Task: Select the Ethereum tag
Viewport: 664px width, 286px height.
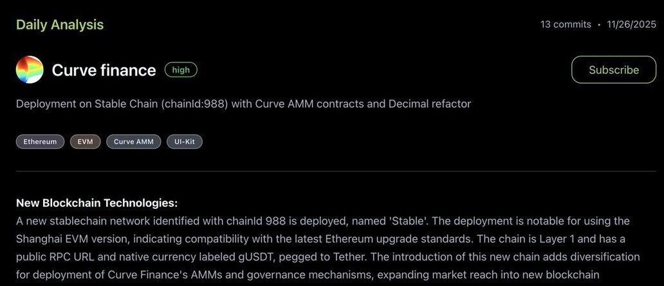Action: click(40, 141)
